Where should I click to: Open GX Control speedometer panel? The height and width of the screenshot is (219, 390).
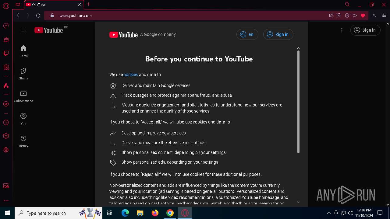click(6, 26)
